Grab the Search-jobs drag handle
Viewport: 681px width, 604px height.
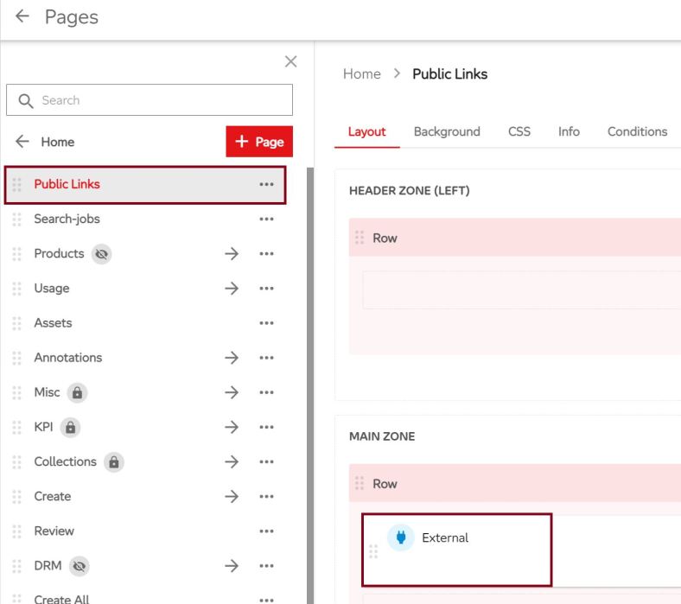click(17, 219)
